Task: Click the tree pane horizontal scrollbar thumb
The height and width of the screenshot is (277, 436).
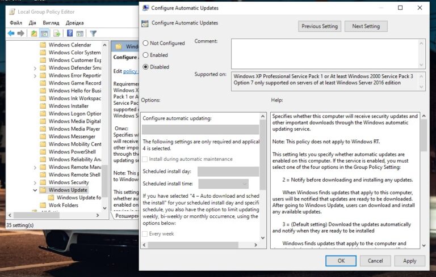Action: point(36,215)
